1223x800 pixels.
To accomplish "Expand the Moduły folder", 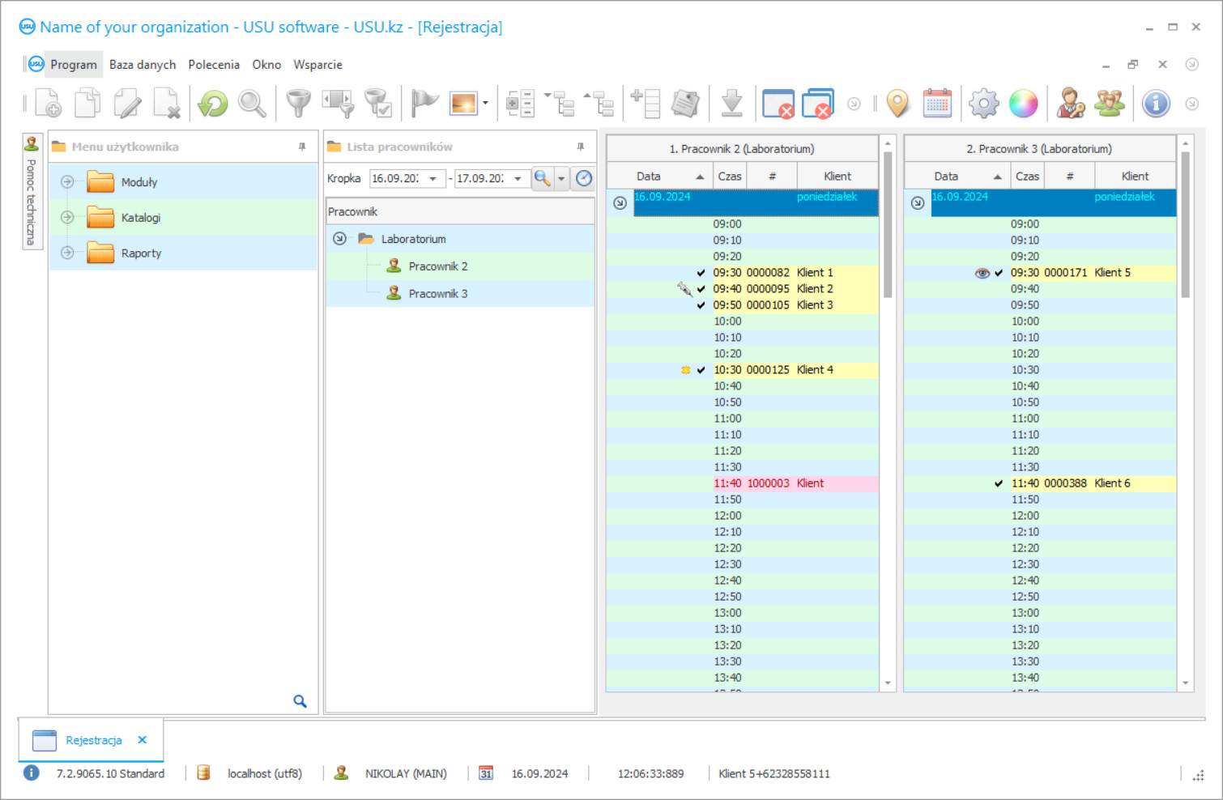I will tap(67, 182).
